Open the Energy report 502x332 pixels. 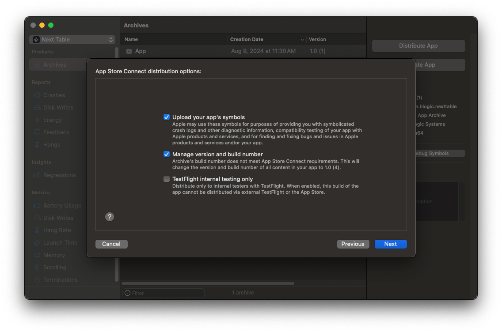tap(53, 120)
